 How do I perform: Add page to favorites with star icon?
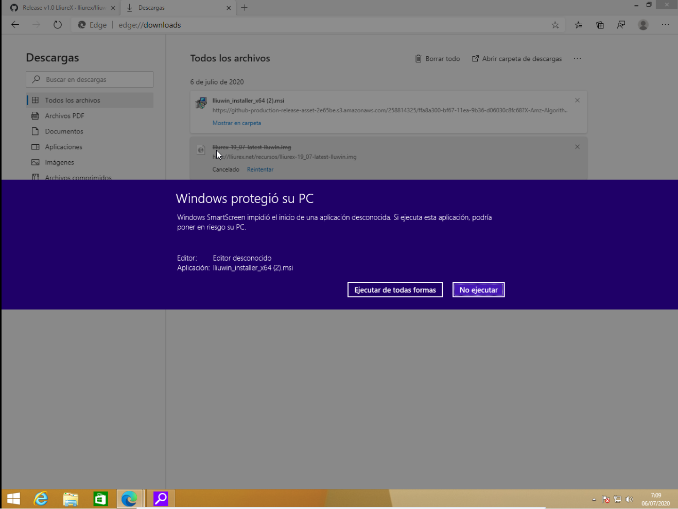pyautogui.click(x=555, y=25)
